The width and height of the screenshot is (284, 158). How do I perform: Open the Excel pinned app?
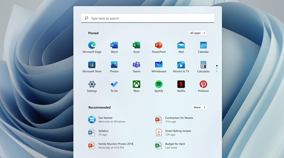[136, 45]
